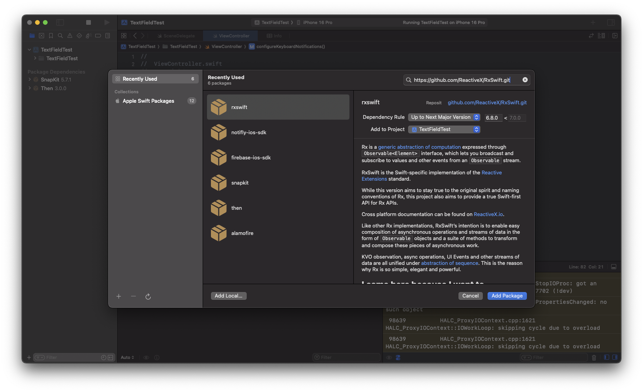Open the Add to Project dropdown

(444, 129)
